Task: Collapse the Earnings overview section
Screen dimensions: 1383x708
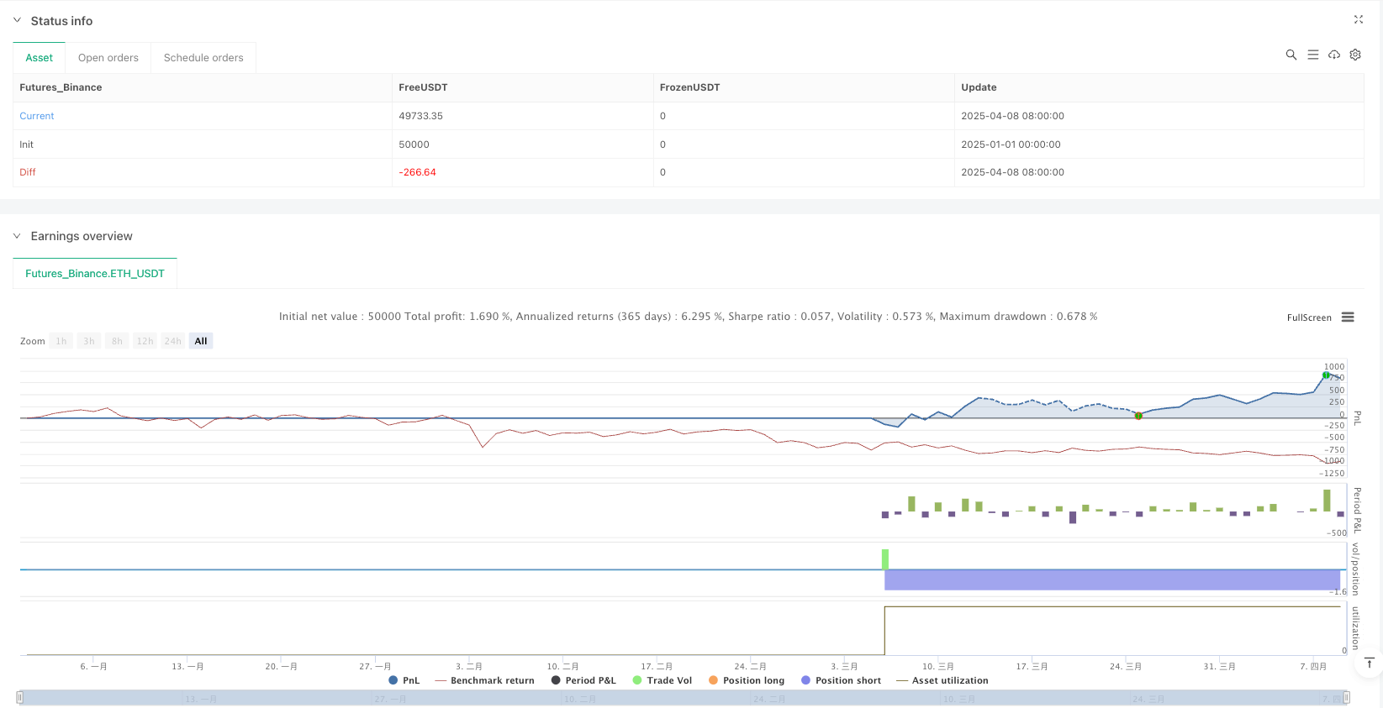Action: point(17,236)
